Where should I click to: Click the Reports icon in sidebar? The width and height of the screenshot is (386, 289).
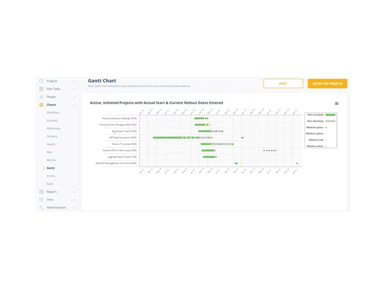tap(41, 192)
